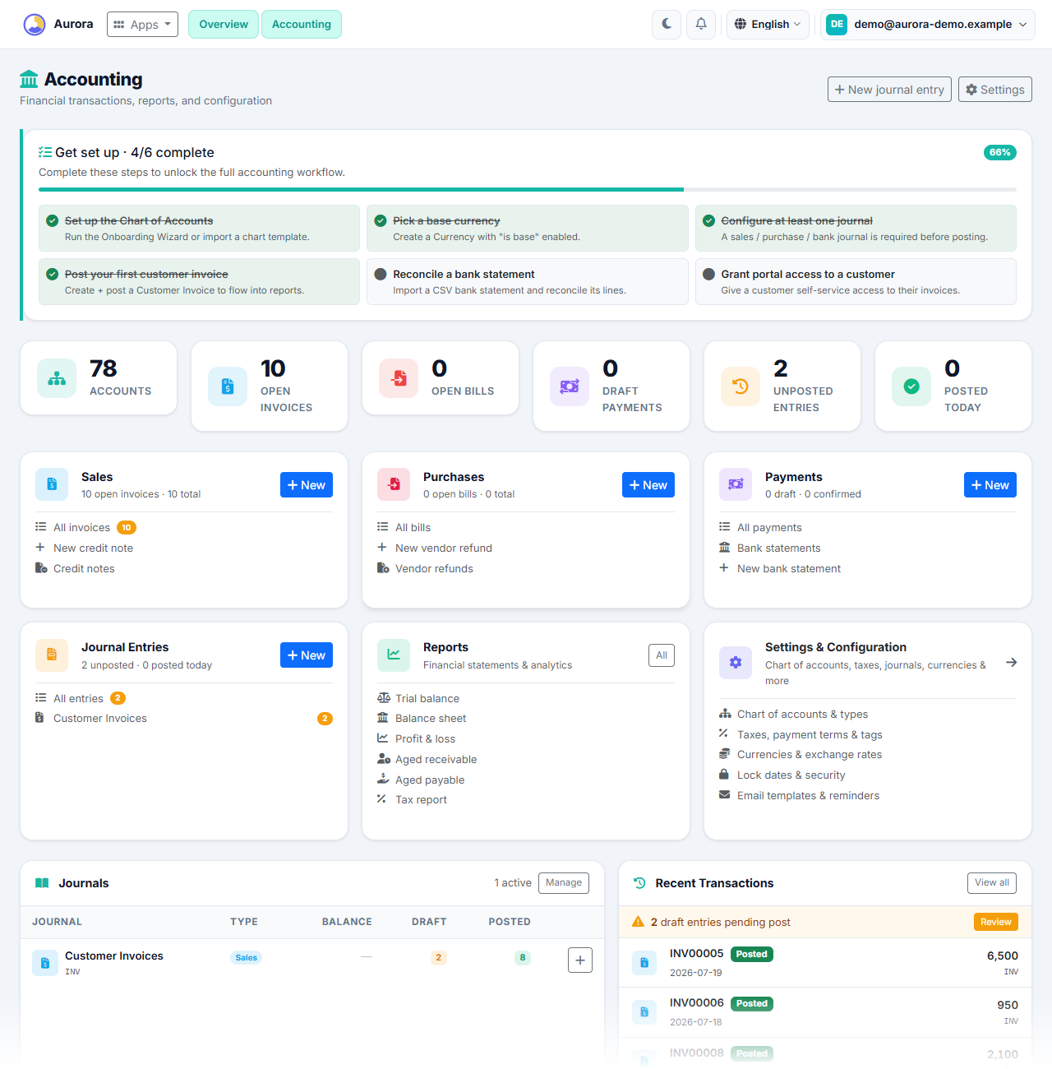Click New credit note link

pos(93,548)
